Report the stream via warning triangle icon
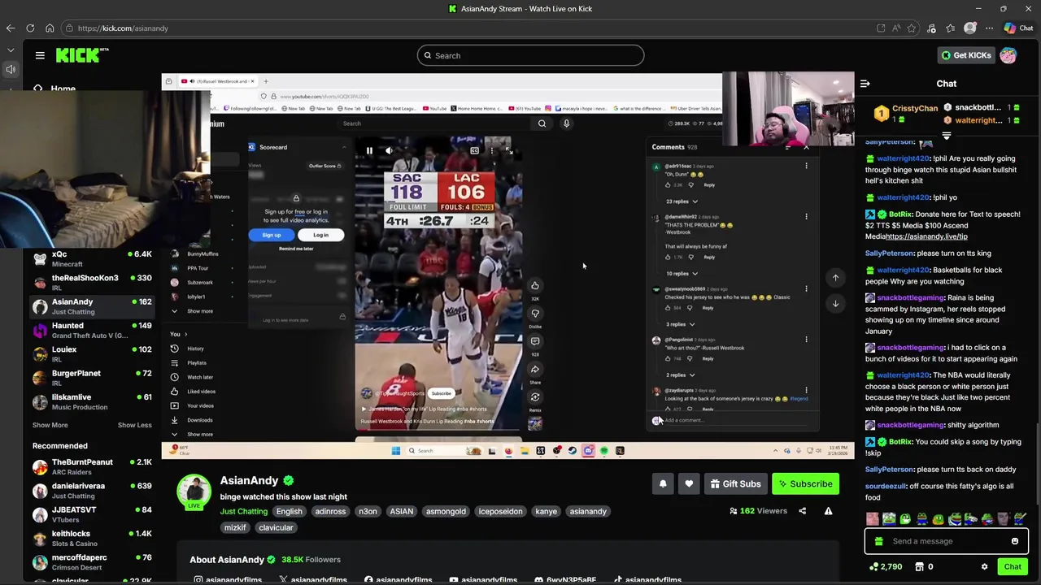 [x=828, y=511]
